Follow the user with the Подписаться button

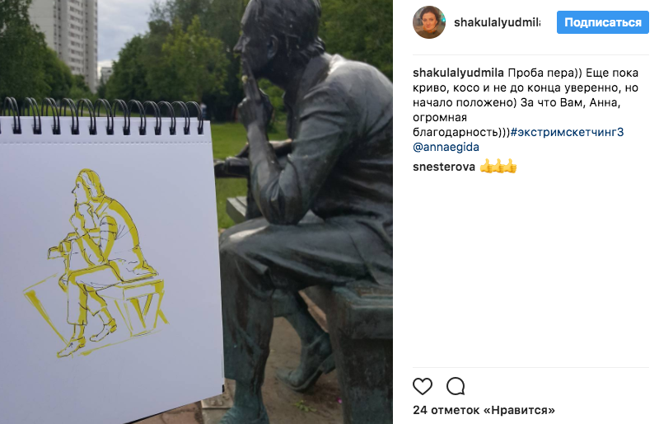[603, 22]
